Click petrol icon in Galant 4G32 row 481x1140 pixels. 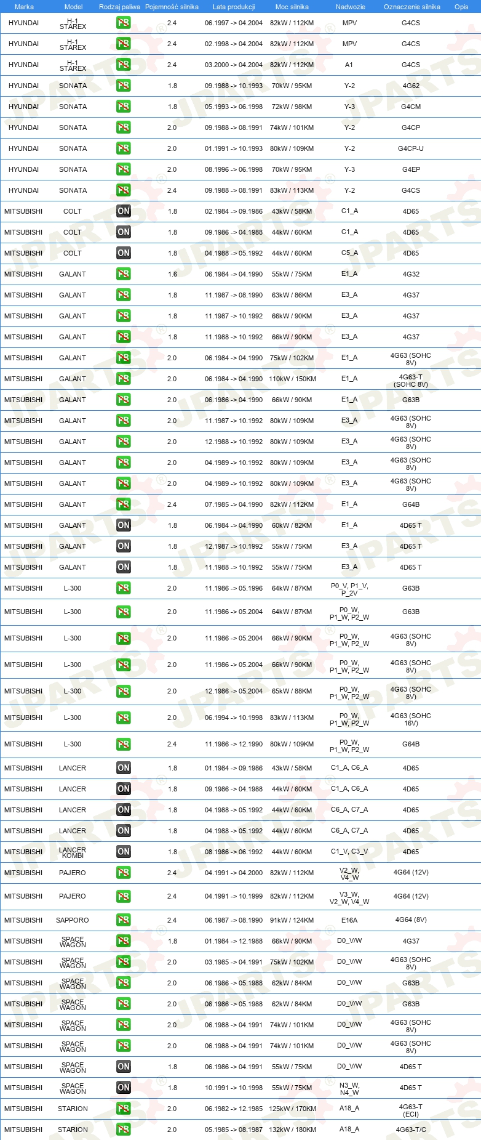(123, 274)
